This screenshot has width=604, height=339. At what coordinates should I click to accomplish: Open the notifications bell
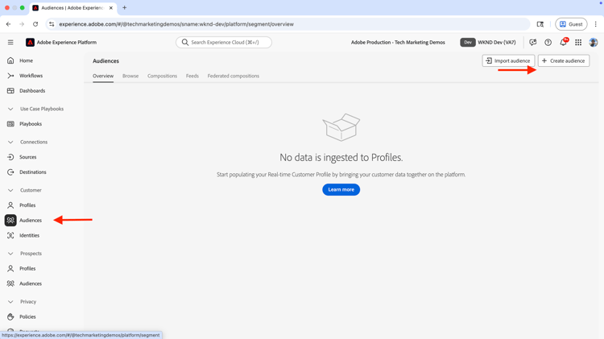(x=563, y=43)
